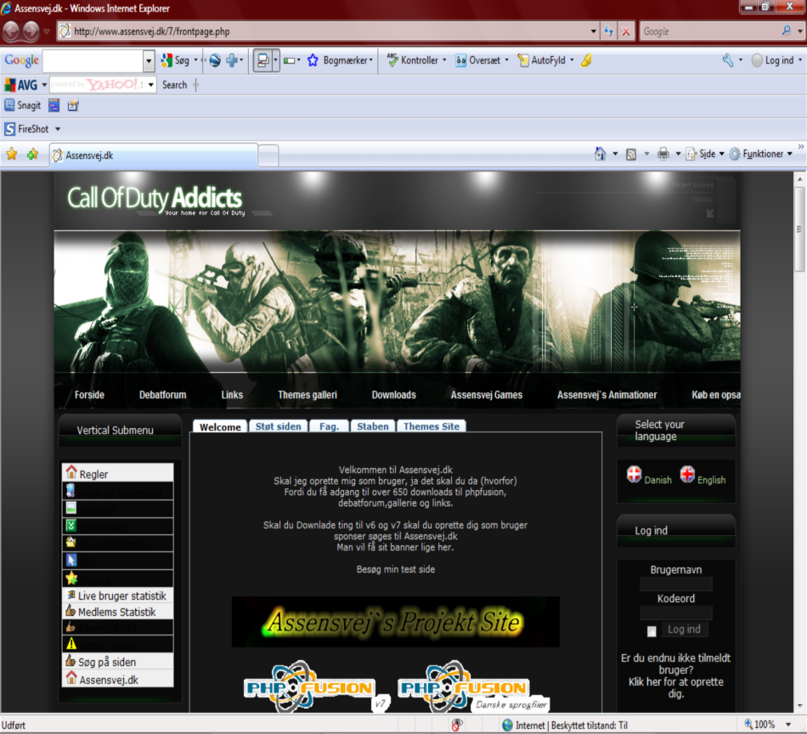
Task: Click the yellow highlighter icon in Google toolbar
Action: point(586,60)
